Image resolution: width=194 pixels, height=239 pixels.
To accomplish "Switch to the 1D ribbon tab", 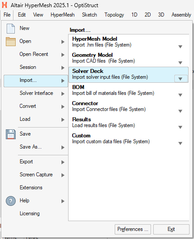I will pos(134,15).
